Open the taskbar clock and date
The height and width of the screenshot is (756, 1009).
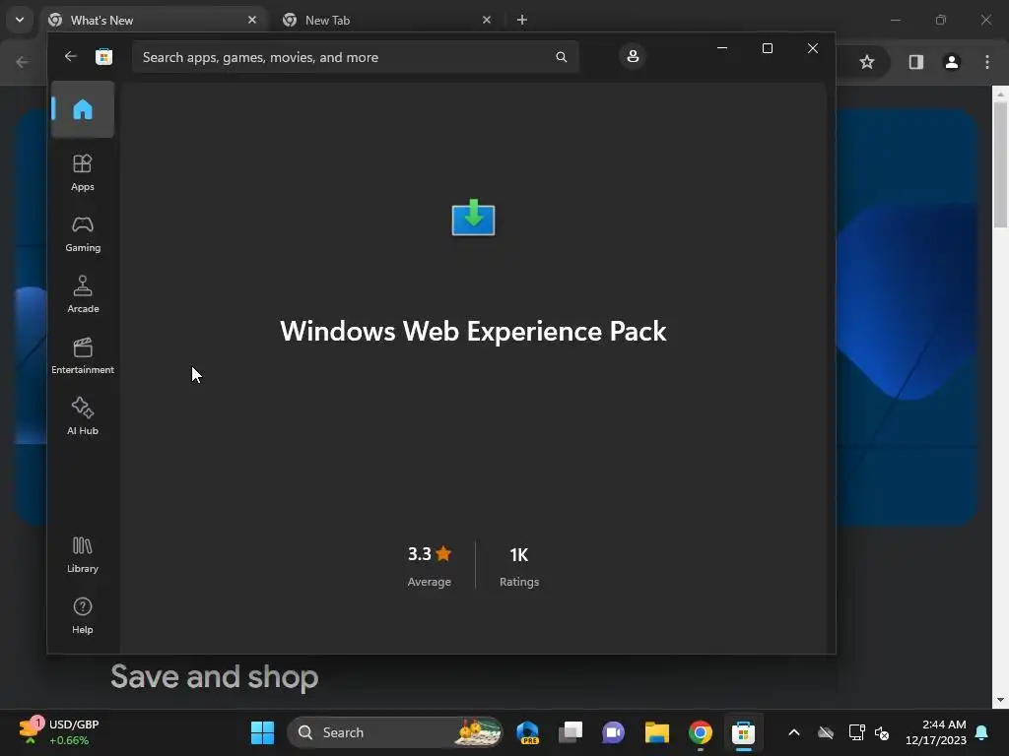pos(936,732)
